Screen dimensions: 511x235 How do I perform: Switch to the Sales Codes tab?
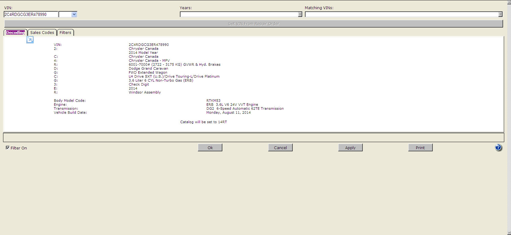click(x=42, y=33)
